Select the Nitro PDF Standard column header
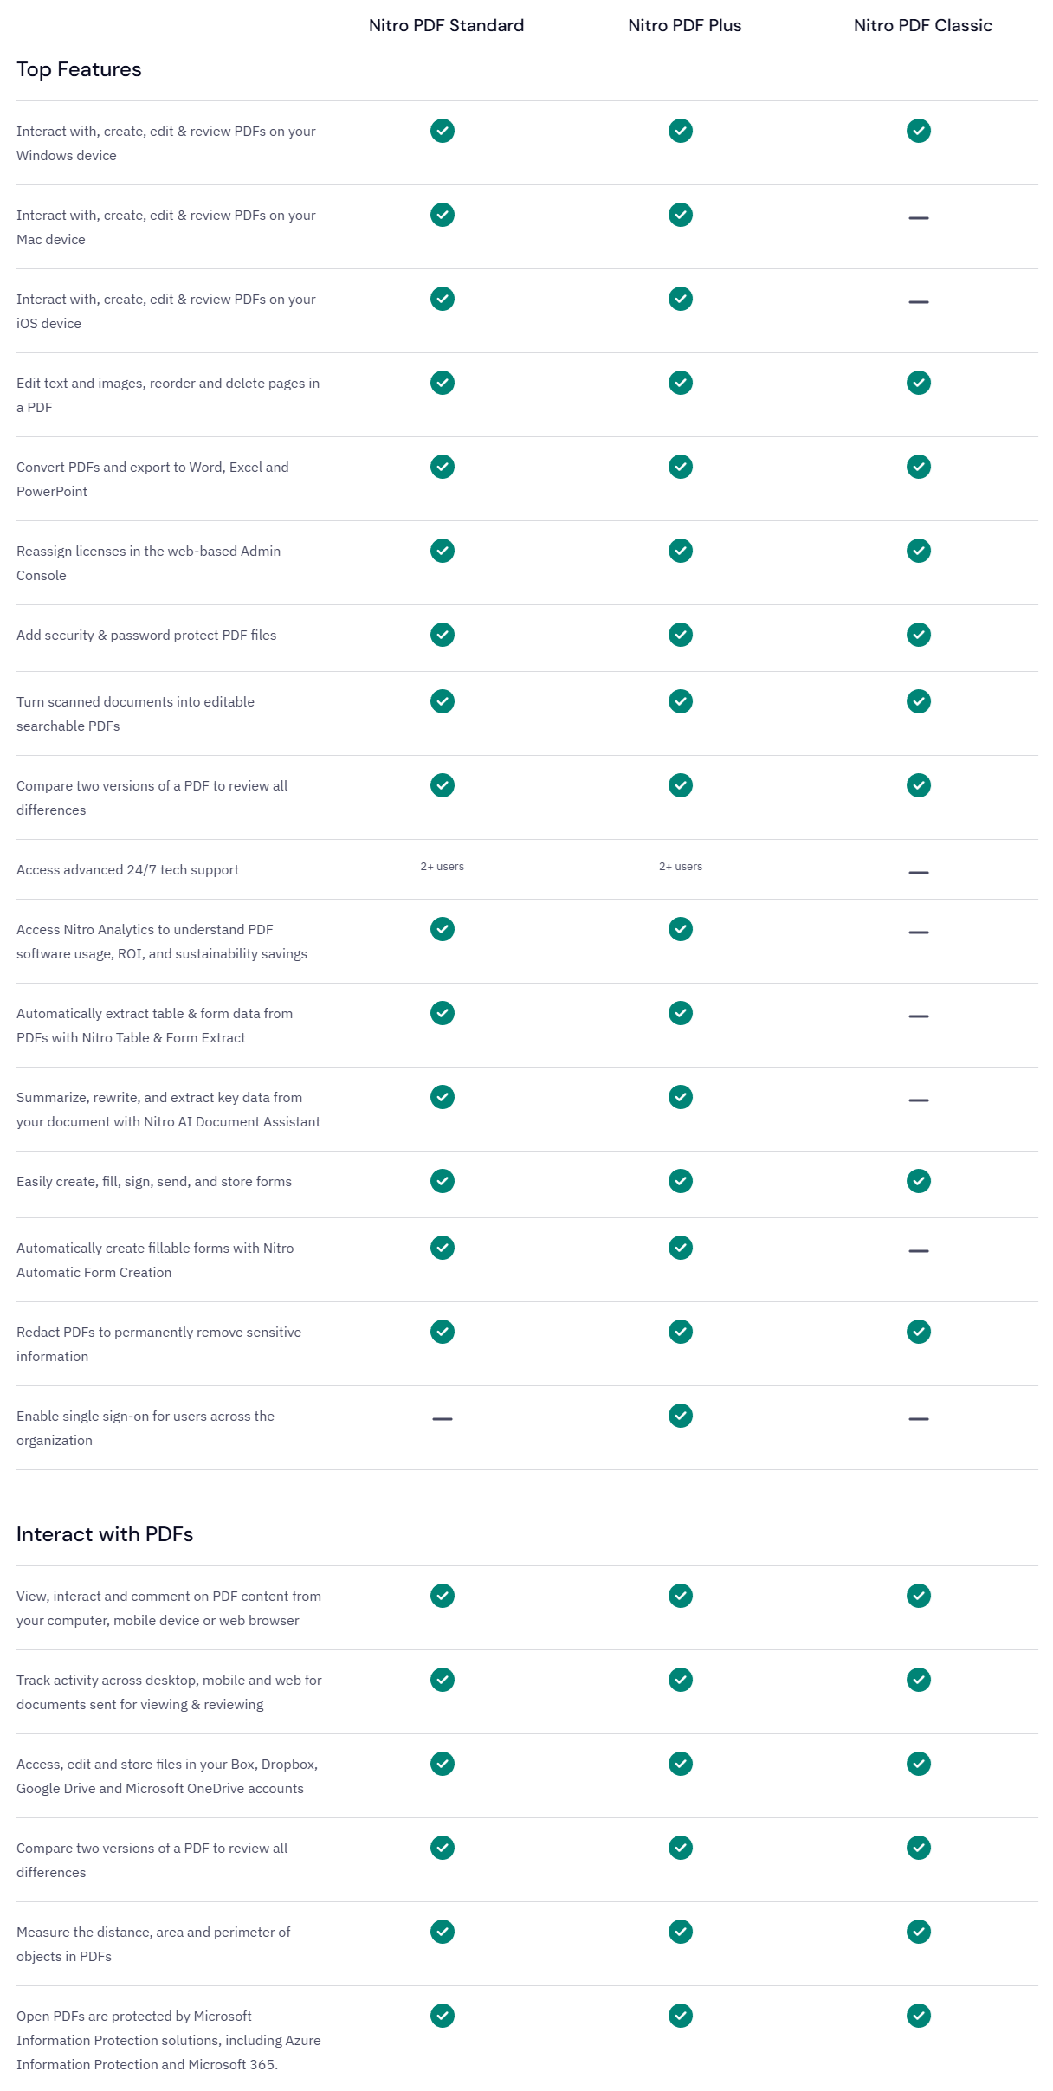 click(x=446, y=25)
